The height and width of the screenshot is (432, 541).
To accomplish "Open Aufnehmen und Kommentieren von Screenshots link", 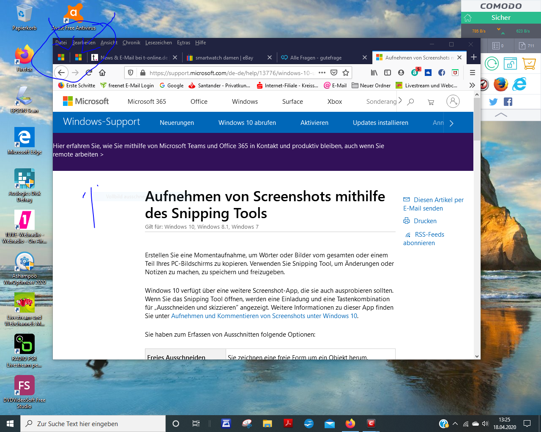I will click(264, 316).
